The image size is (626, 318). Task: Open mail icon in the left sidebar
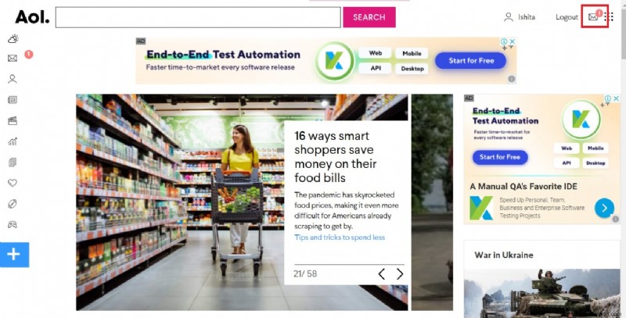(13, 58)
